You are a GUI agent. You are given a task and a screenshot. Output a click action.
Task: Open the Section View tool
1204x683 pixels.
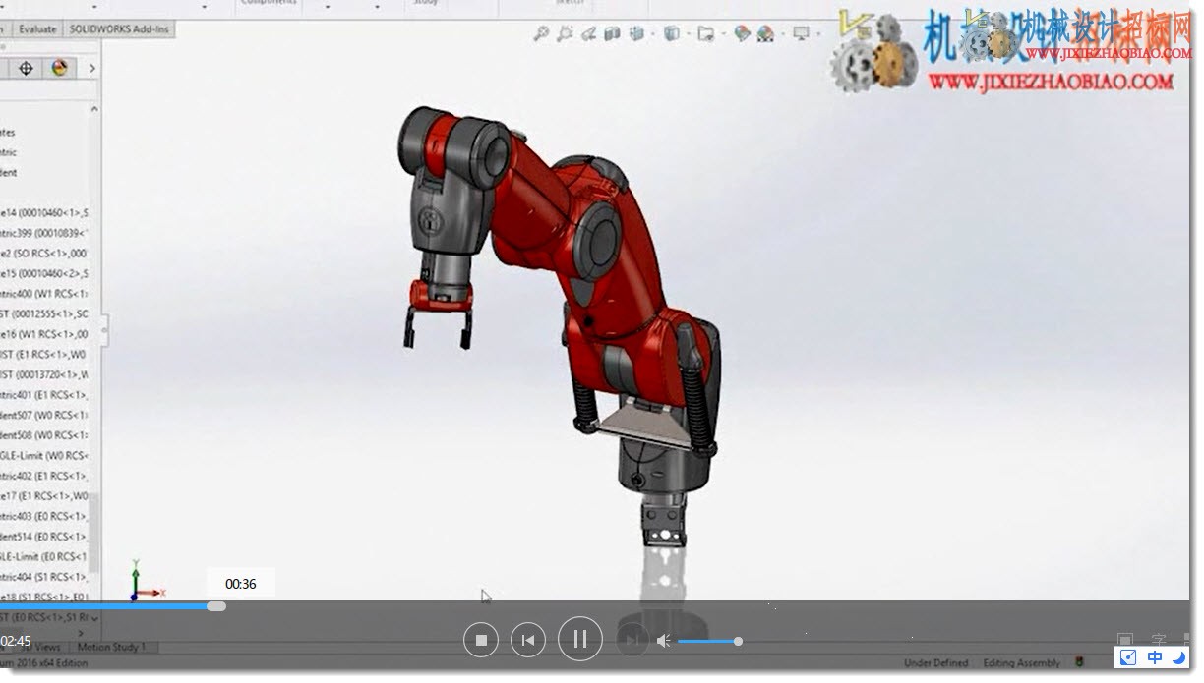tap(612, 34)
